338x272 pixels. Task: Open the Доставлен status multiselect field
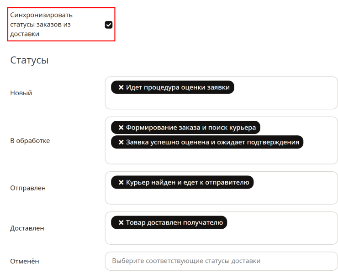point(221,228)
